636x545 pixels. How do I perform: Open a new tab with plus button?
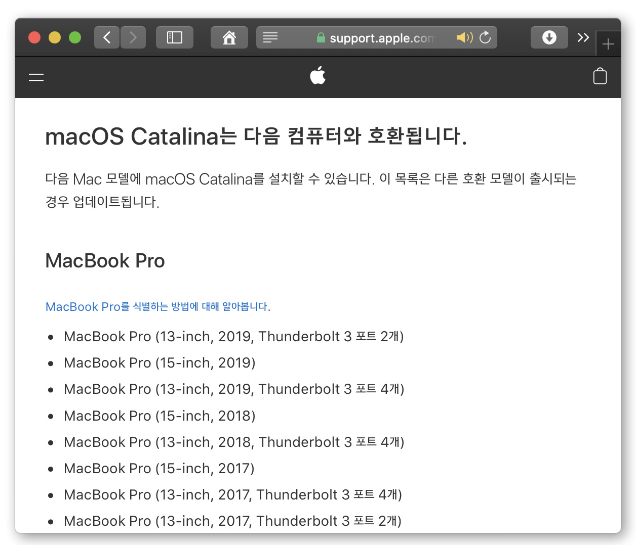pyautogui.click(x=608, y=44)
